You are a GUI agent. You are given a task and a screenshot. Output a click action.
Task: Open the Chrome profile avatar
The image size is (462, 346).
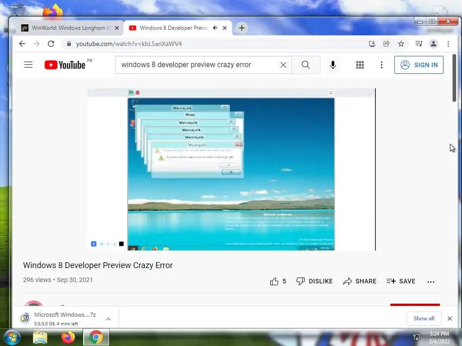(434, 44)
